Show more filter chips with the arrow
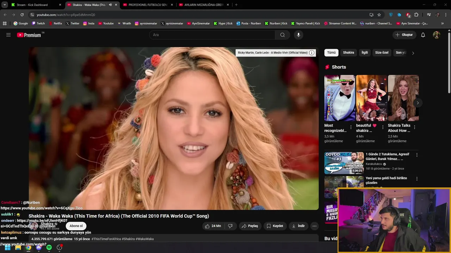 pyautogui.click(x=413, y=53)
